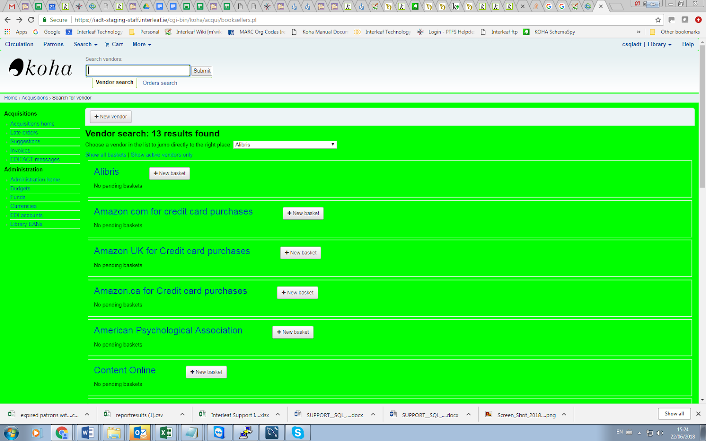Add New basket for Alibris
This screenshot has width=706, height=441.
tap(169, 173)
